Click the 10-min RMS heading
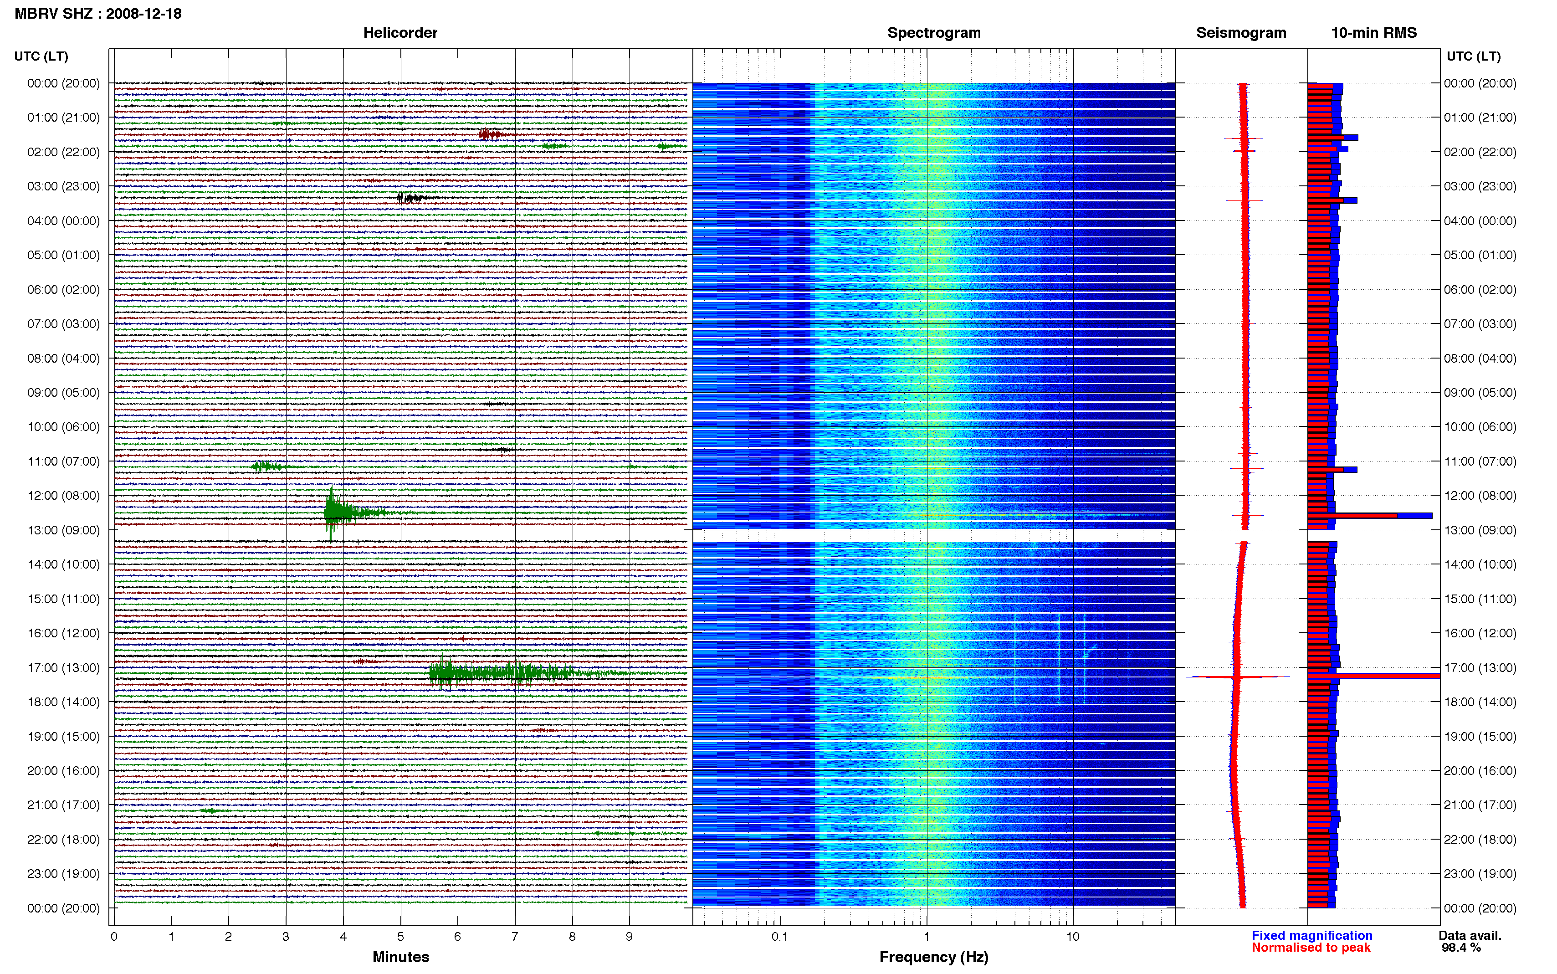 point(1373,33)
